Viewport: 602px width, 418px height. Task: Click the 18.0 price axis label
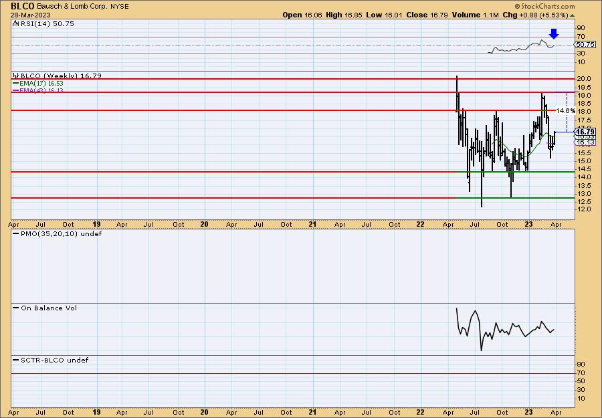pyautogui.click(x=583, y=111)
